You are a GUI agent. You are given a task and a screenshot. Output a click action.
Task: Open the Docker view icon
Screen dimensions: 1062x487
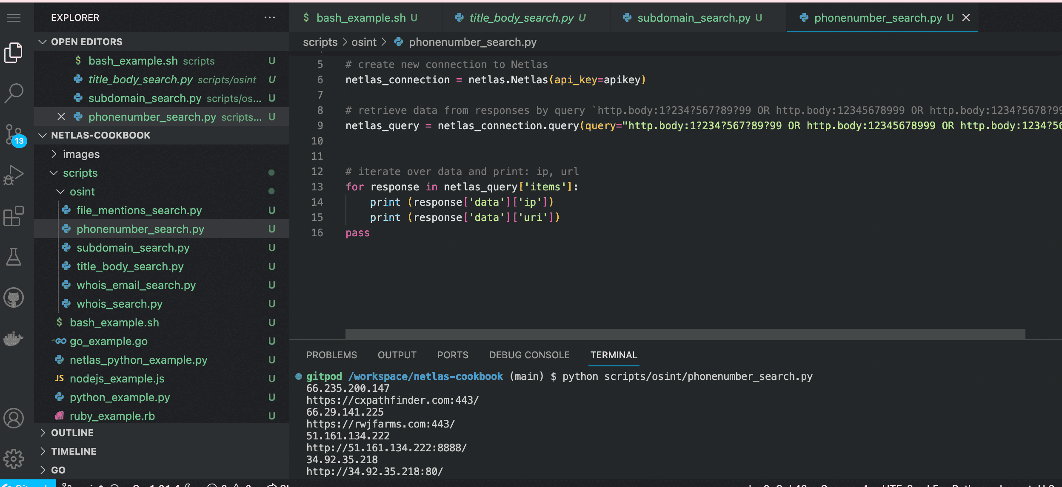point(14,338)
